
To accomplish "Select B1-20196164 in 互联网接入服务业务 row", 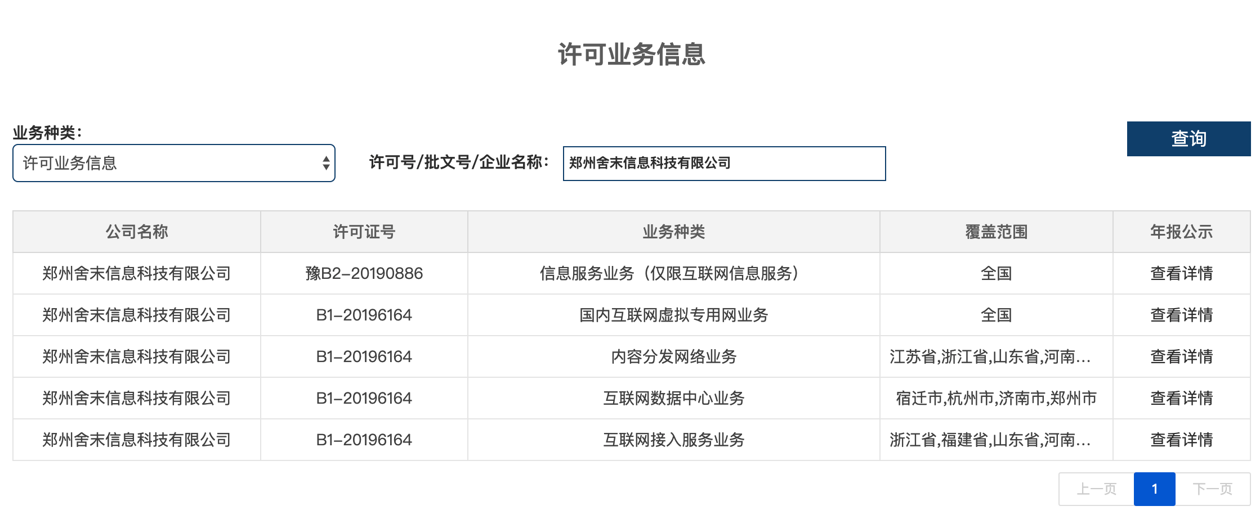I will tap(364, 440).
